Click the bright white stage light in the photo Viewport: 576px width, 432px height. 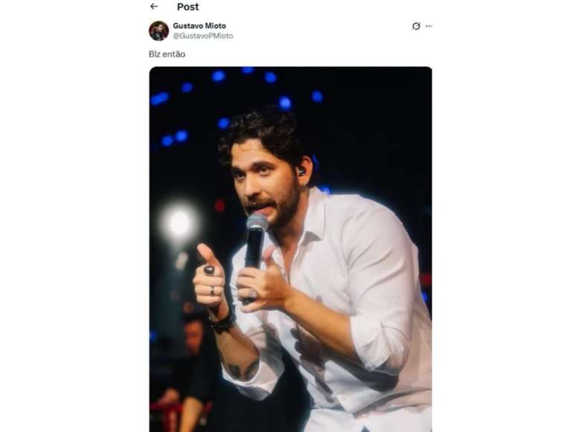(x=179, y=222)
